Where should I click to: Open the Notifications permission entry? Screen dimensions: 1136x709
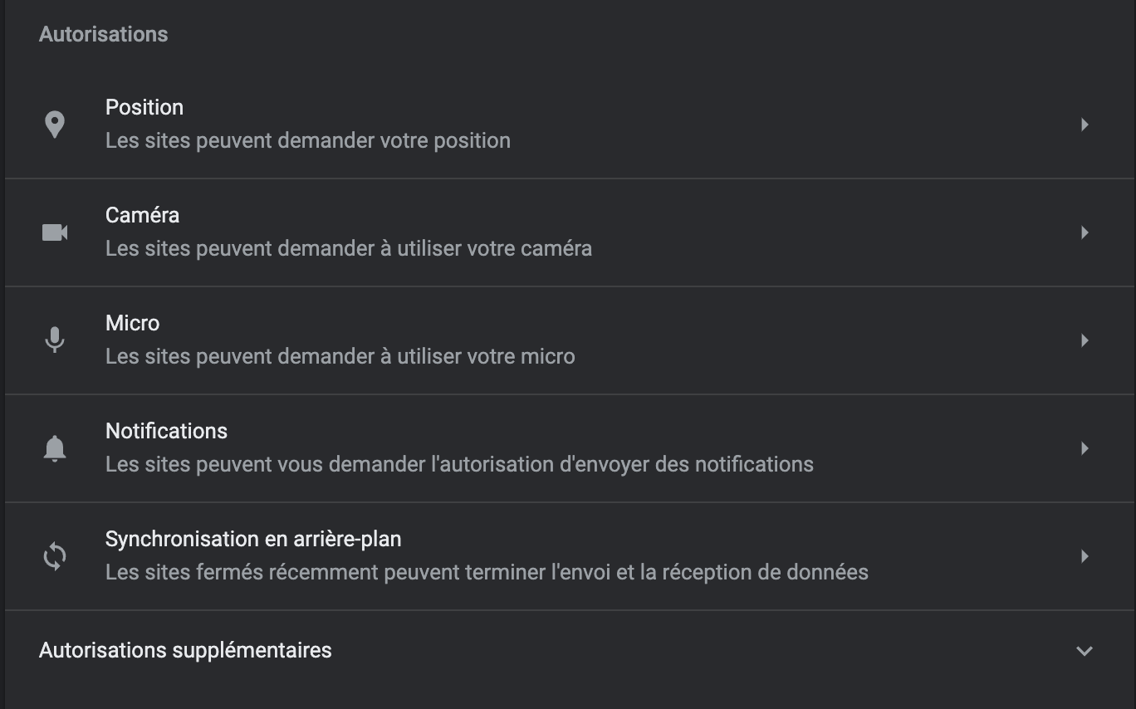click(570, 448)
